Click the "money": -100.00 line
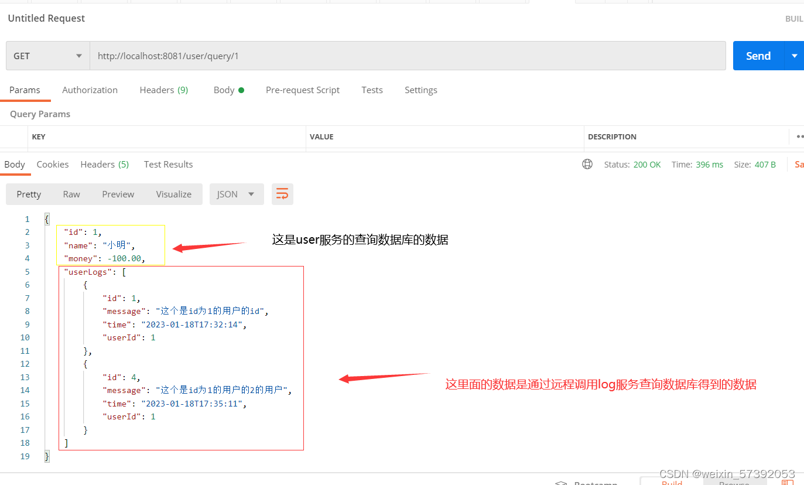804x485 pixels. point(104,258)
